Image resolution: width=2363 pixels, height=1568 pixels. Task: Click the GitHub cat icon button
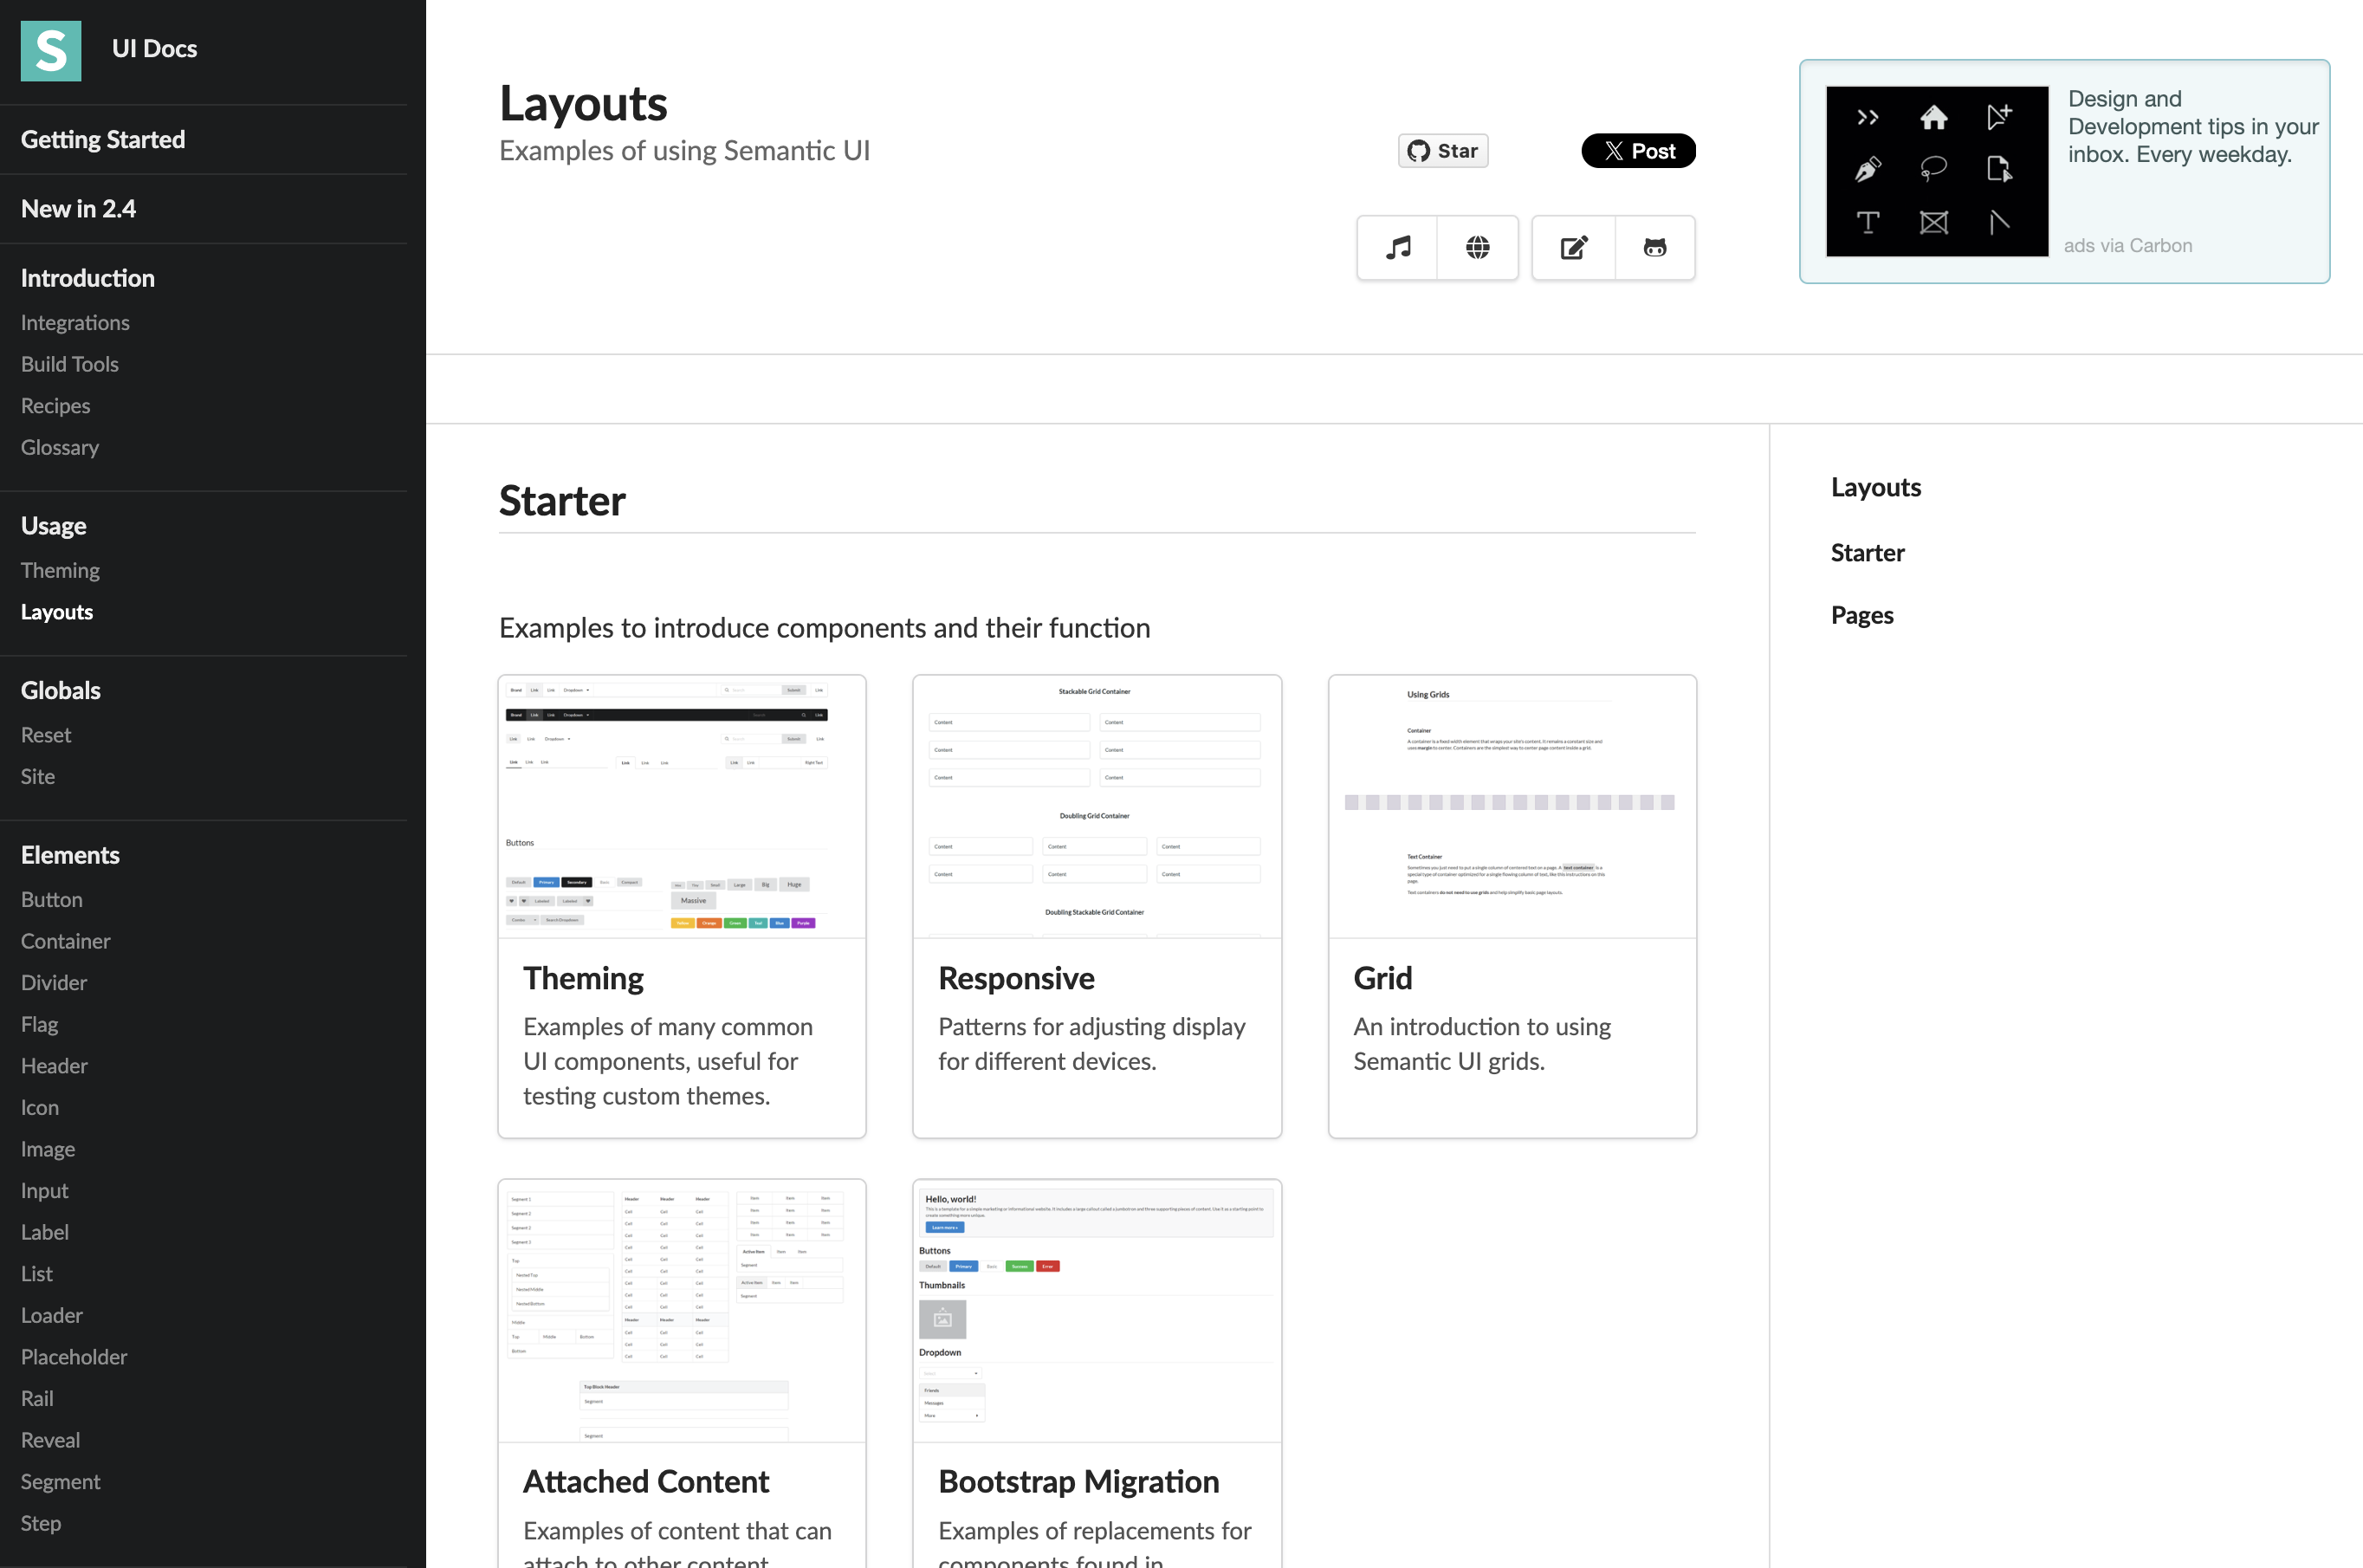(1655, 247)
